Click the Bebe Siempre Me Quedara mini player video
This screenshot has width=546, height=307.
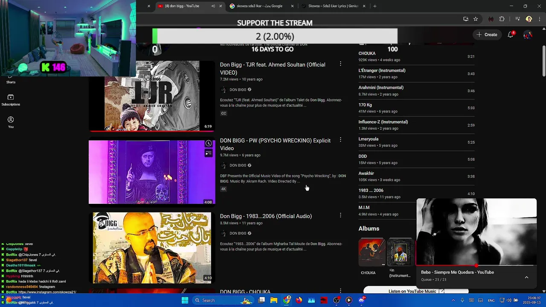[476, 232]
